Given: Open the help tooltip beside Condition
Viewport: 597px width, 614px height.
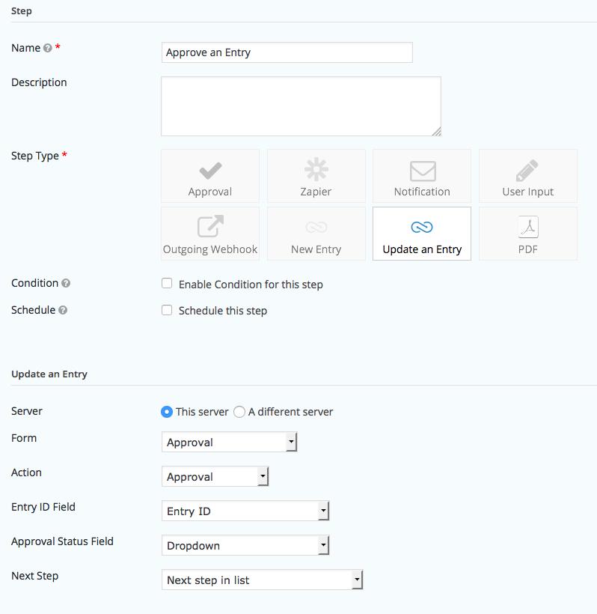Looking at the screenshot, I should tap(66, 284).
